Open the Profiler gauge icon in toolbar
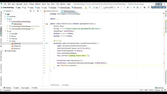The width and height of the screenshot is (167, 94). pos(134,8)
